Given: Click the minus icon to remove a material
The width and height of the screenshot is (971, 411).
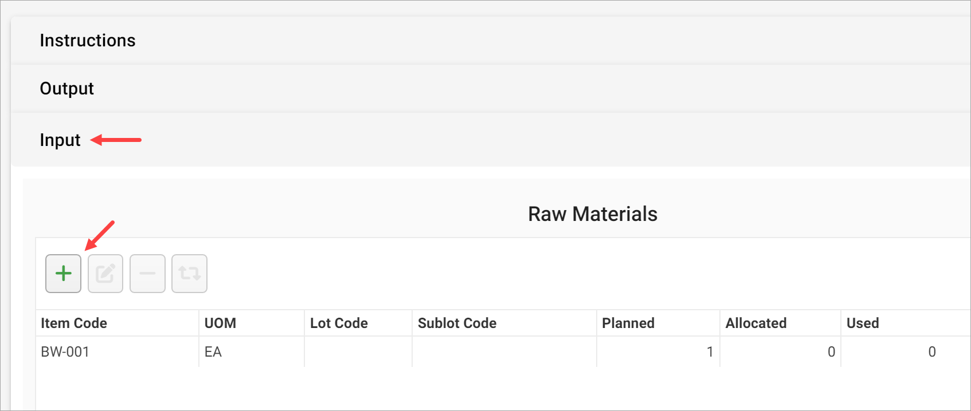Looking at the screenshot, I should (147, 274).
